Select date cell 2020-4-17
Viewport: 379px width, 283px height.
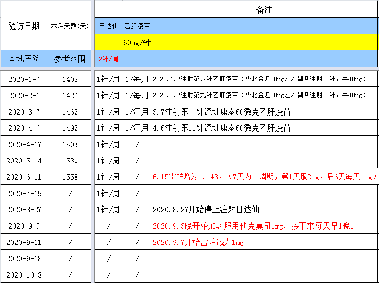click(x=24, y=144)
